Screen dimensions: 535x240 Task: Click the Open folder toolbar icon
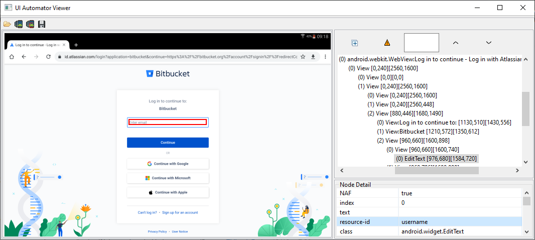(x=7, y=24)
